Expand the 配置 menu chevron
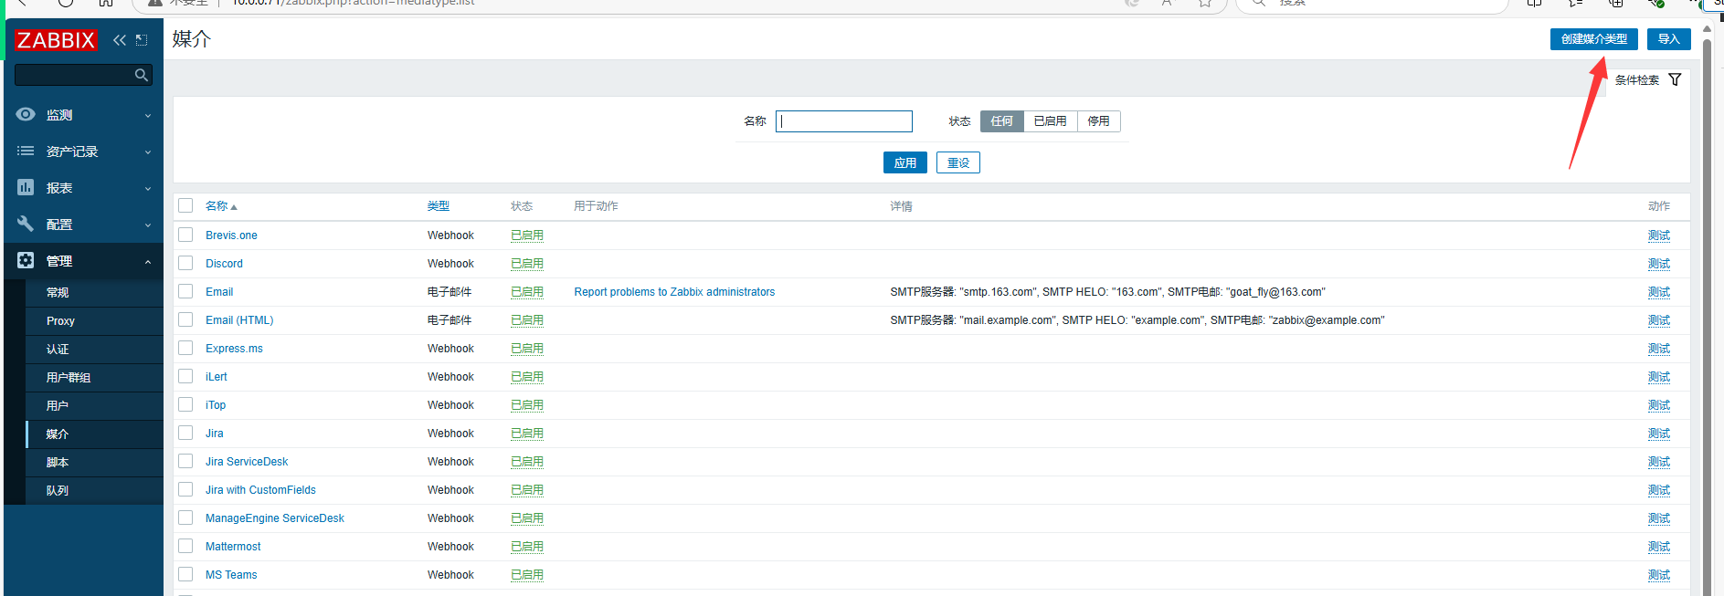The height and width of the screenshot is (596, 1724). click(x=148, y=225)
